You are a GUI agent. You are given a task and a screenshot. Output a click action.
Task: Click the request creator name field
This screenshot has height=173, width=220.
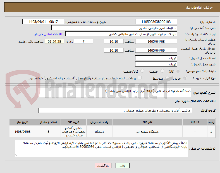(121, 34)
